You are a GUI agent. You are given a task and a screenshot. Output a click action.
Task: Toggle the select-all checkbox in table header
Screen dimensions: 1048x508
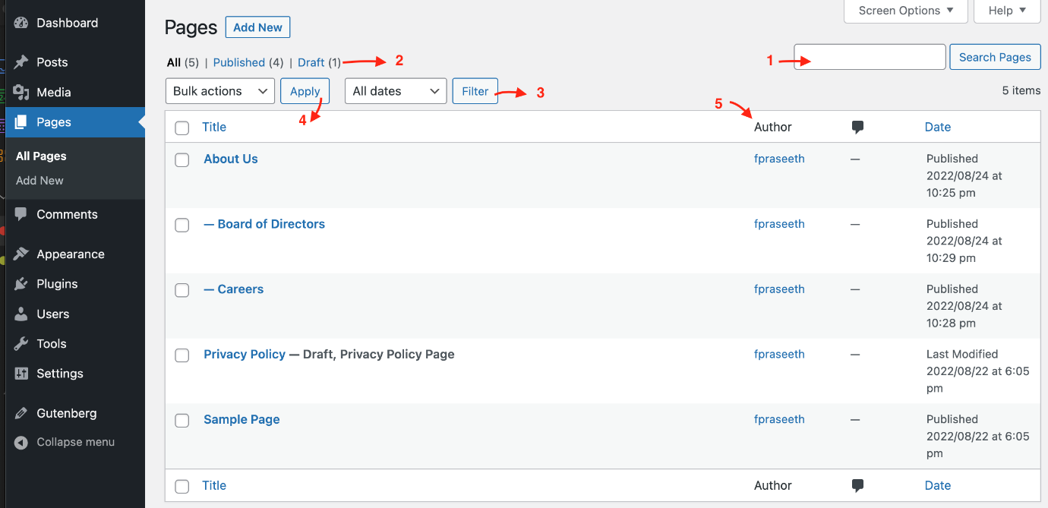point(182,128)
